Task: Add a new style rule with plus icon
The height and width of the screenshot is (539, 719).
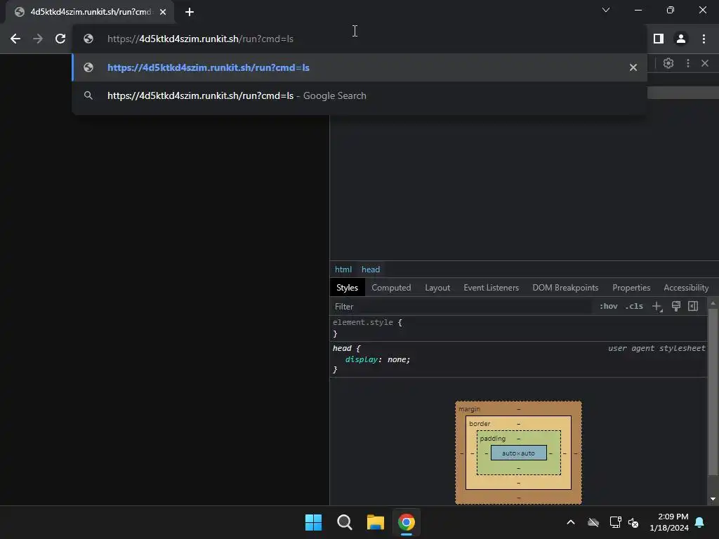Action: [x=657, y=306]
